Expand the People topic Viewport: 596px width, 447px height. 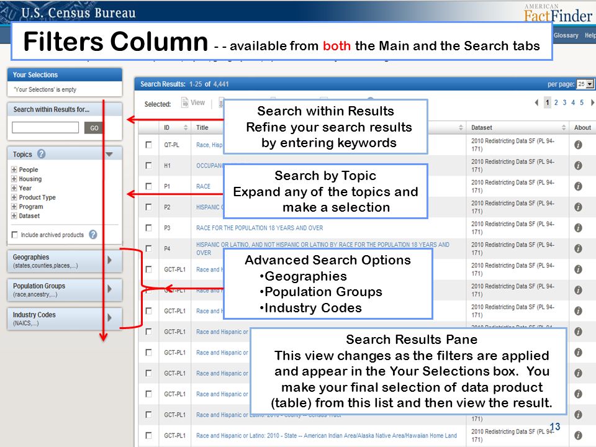(14, 169)
